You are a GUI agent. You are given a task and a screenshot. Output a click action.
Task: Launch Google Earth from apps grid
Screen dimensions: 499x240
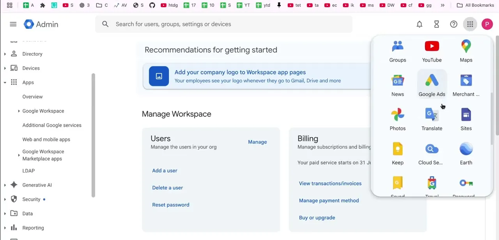point(466,154)
